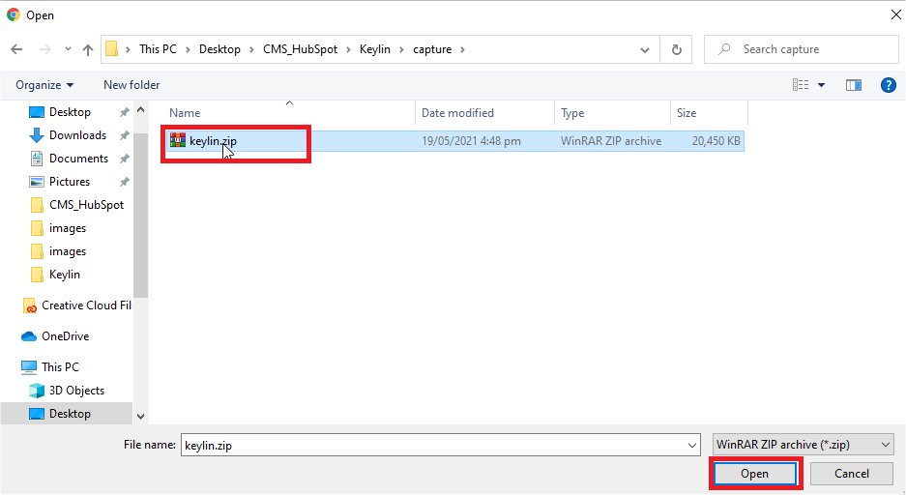Open the change view options dropdown
The height and width of the screenshot is (495, 906).
click(x=822, y=85)
